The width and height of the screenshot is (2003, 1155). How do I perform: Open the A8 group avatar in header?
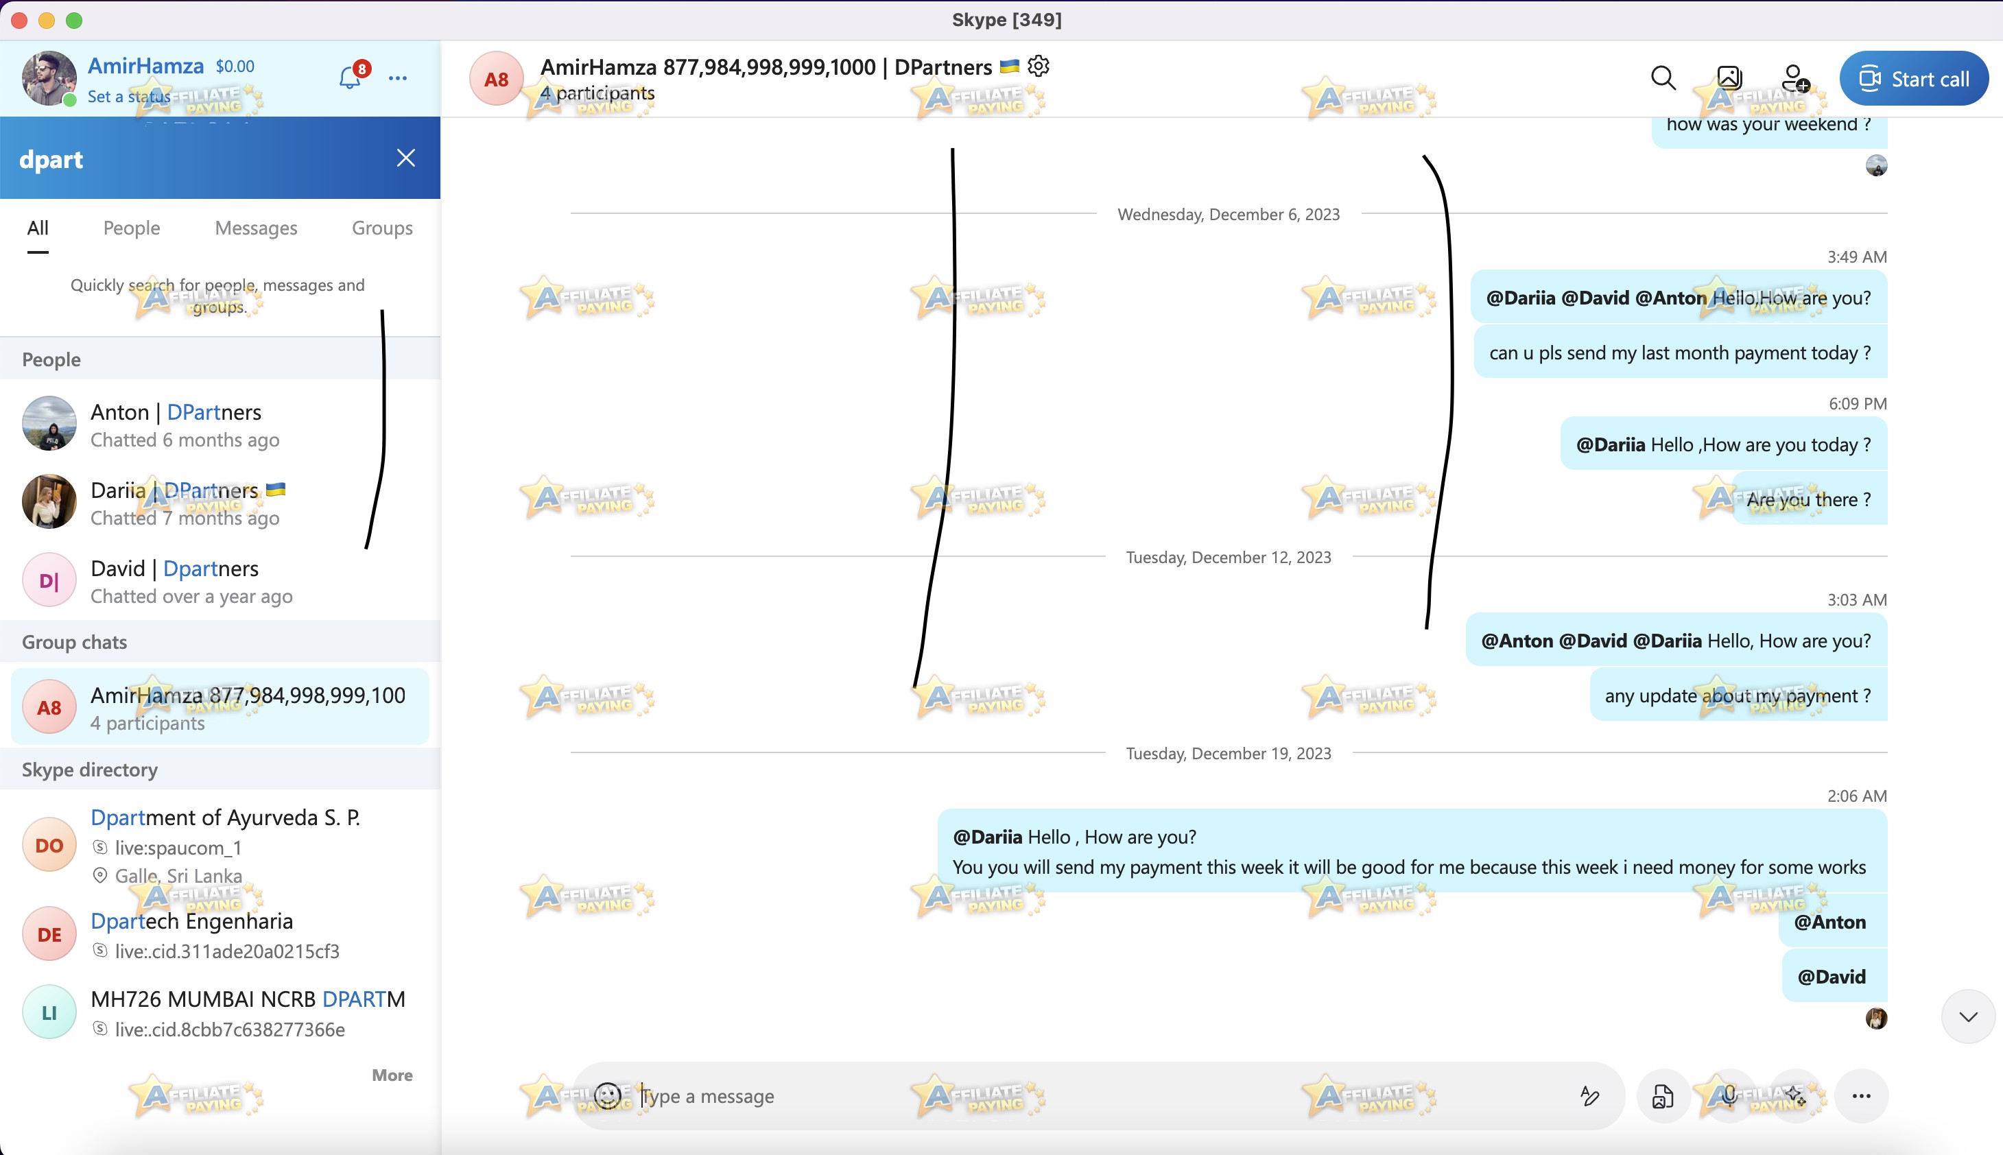point(497,79)
